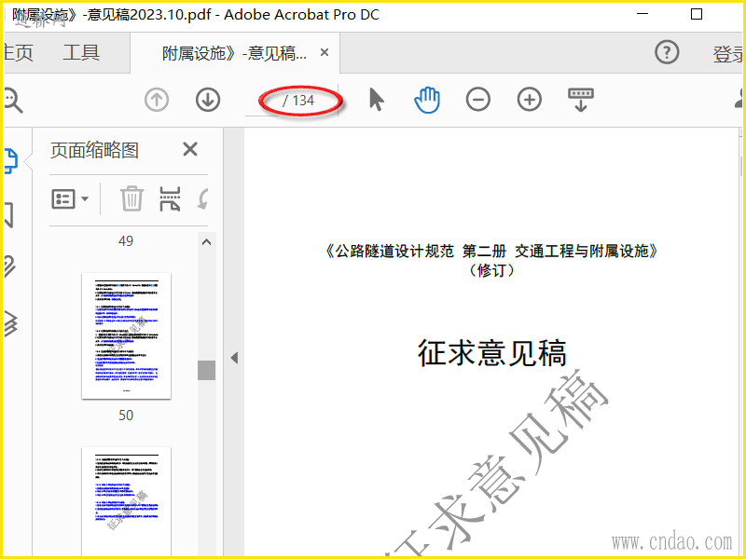The height and width of the screenshot is (559, 746).
Task: Open the print pages thumbnail tool
Action: click(170, 198)
